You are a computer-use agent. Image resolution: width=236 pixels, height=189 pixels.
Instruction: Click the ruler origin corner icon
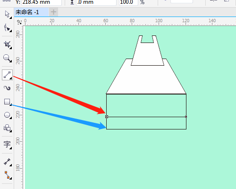(19, 22)
